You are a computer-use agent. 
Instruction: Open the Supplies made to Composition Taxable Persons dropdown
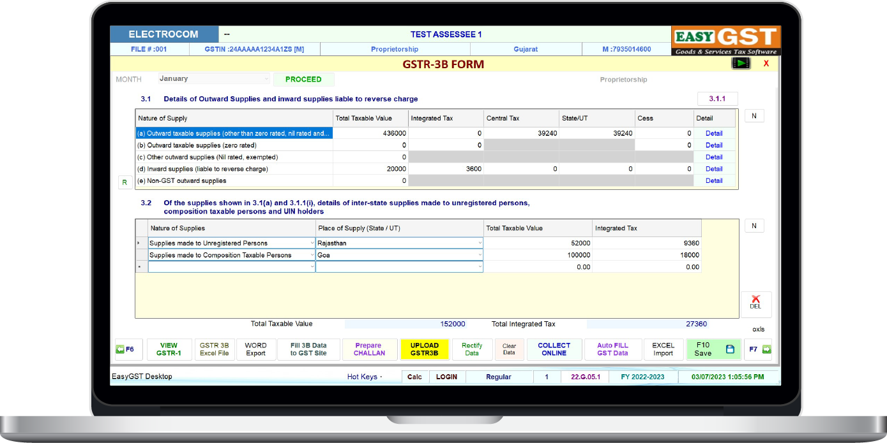[312, 255]
